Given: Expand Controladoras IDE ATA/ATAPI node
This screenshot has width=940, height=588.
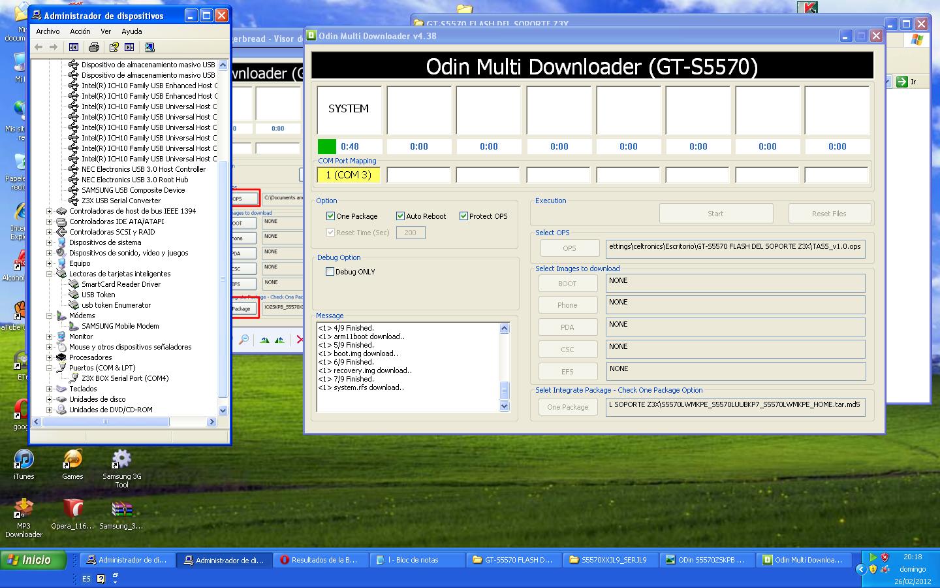Looking at the screenshot, I should [49, 221].
